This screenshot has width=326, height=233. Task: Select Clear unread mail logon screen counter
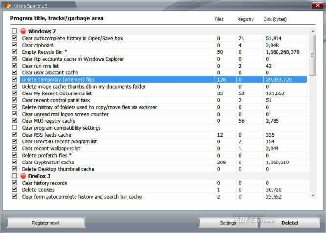(65, 114)
